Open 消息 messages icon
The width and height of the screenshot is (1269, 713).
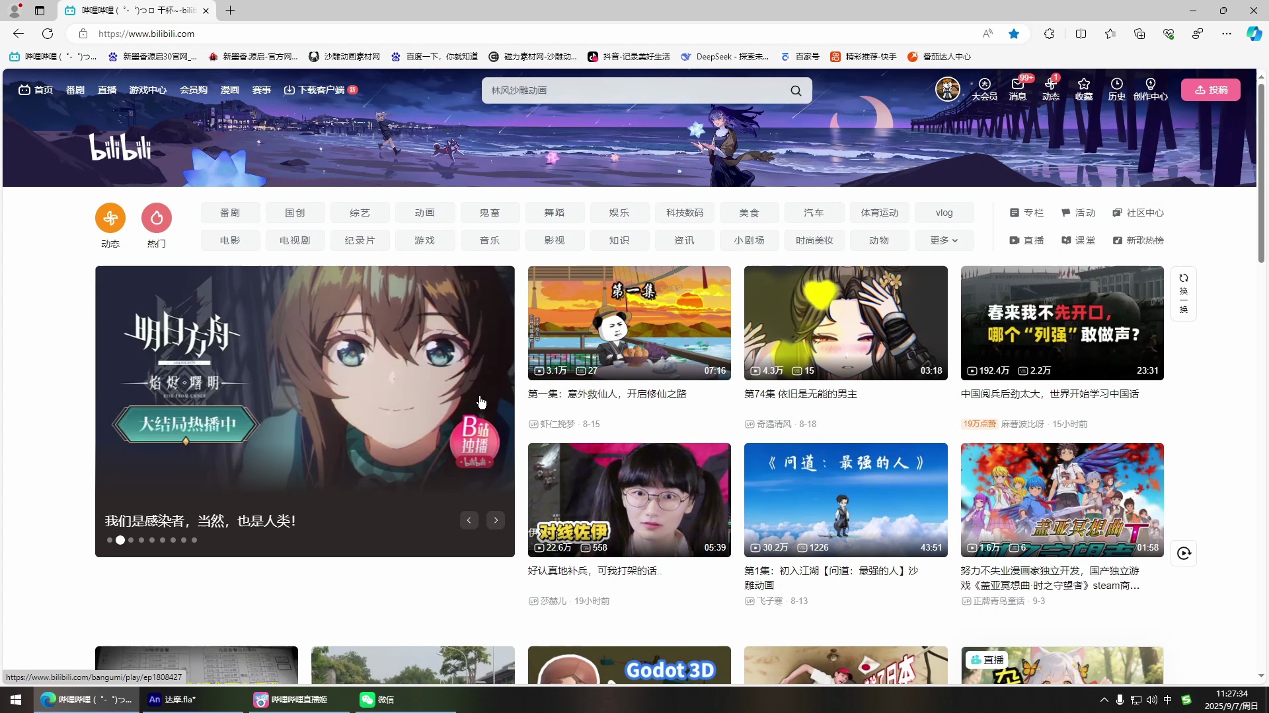tap(1018, 89)
